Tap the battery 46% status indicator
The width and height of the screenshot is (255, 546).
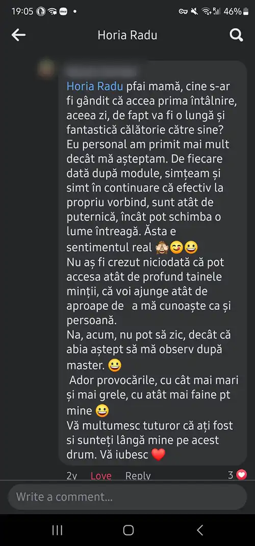[x=236, y=12]
